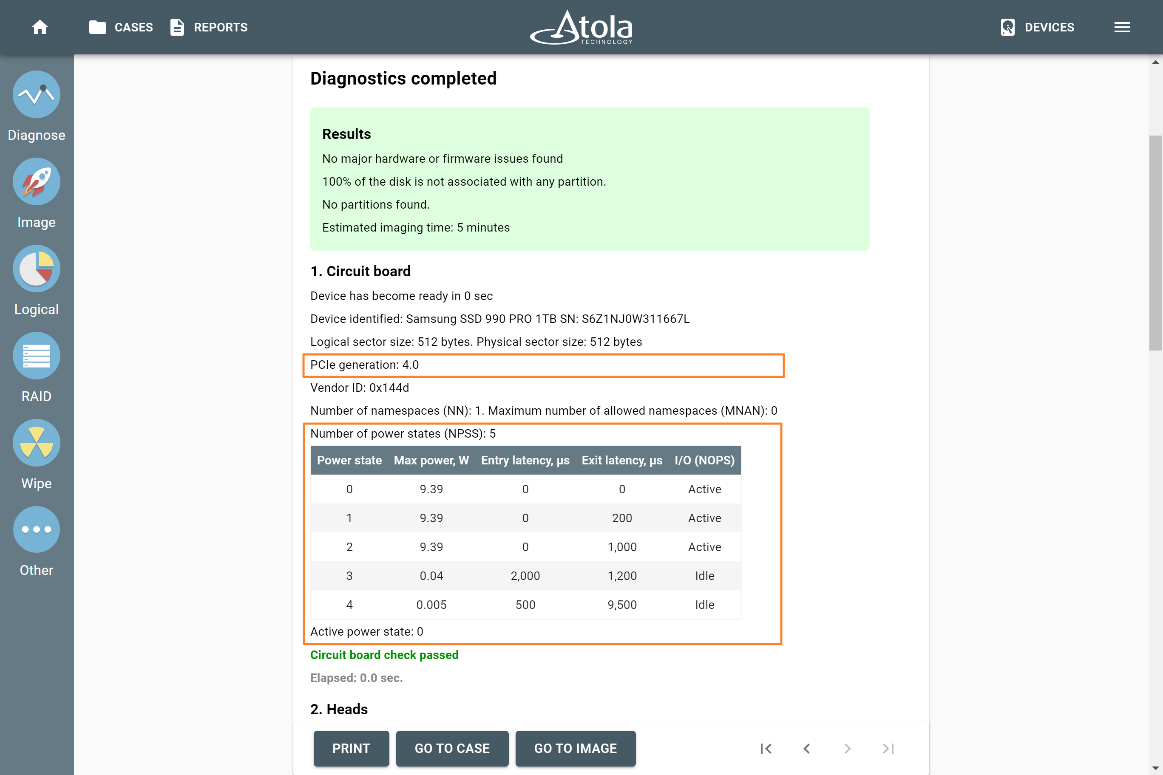Image resolution: width=1163 pixels, height=775 pixels.
Task: Click the Max power, W column header
Action: click(431, 460)
